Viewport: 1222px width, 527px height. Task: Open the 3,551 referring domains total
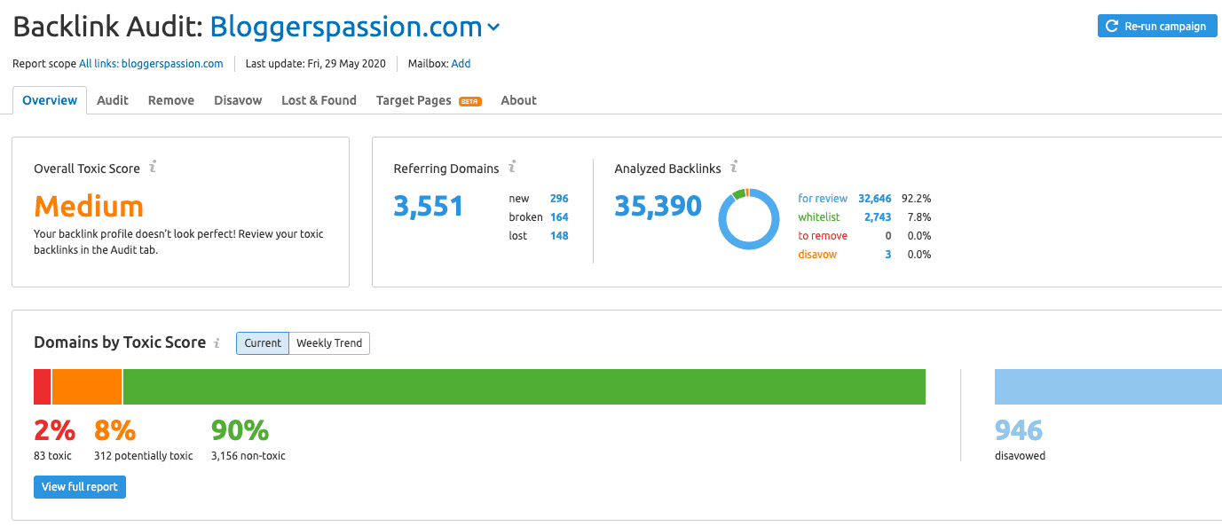pos(429,207)
